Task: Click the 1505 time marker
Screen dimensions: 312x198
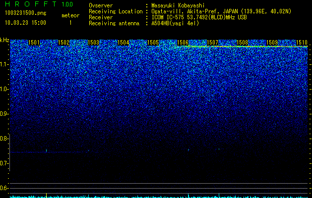Action: click(153, 43)
